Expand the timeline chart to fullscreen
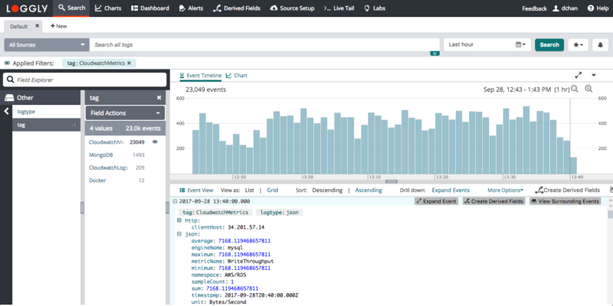This screenshot has width=613, height=306. (578, 75)
